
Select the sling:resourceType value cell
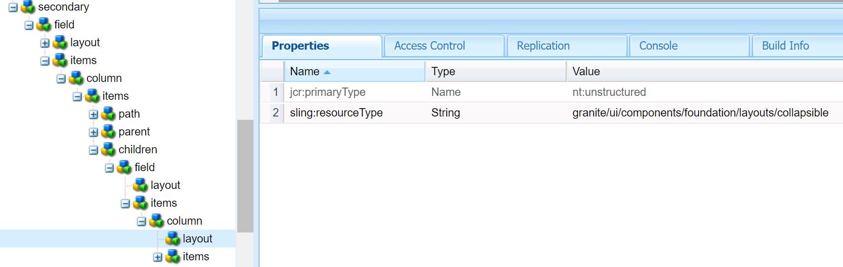[x=700, y=113]
